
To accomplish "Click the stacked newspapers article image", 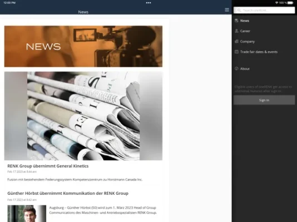I will [x=83, y=116].
